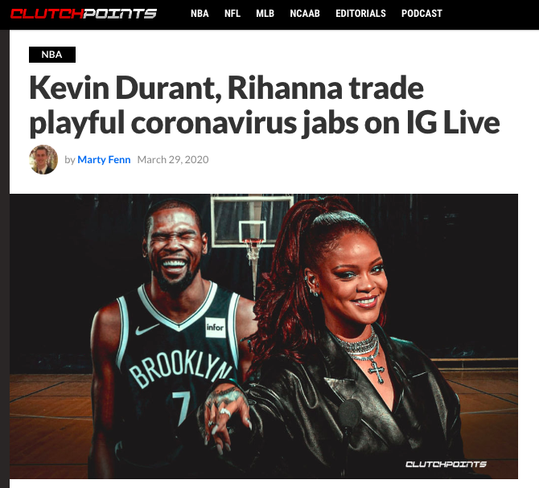Click the jersey number 7

pos(182,408)
